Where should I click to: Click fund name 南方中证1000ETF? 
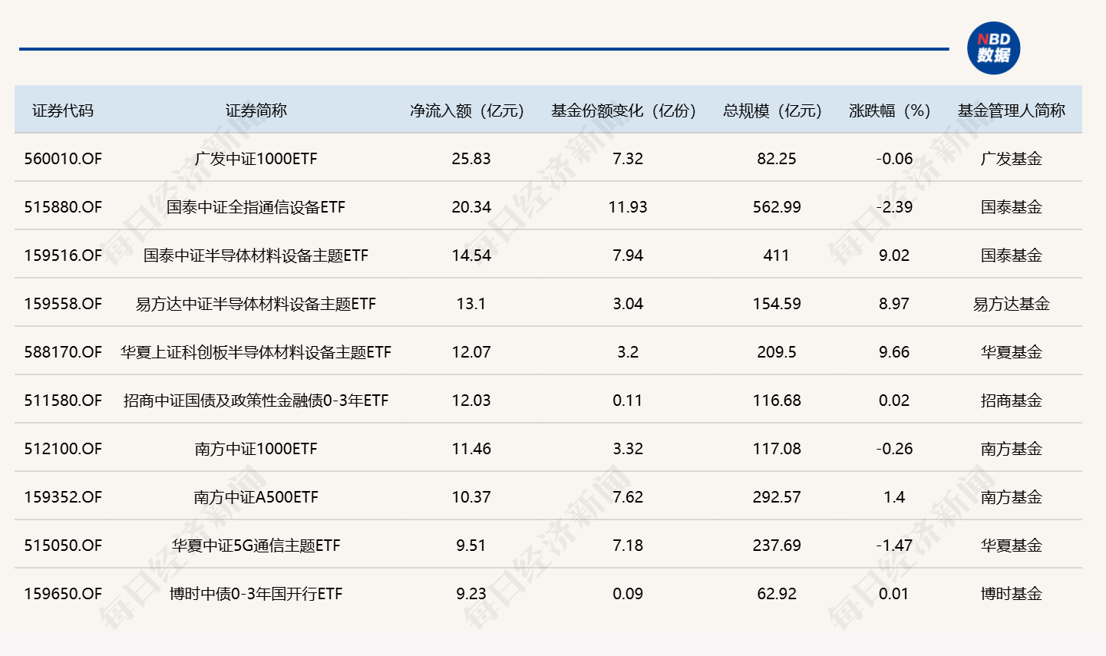pos(256,449)
